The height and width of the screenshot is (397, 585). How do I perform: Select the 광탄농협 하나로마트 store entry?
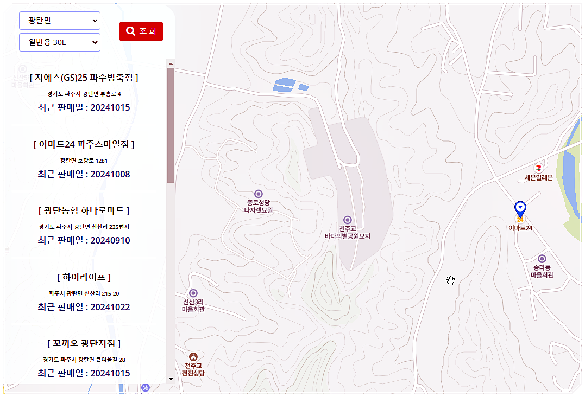click(x=84, y=225)
